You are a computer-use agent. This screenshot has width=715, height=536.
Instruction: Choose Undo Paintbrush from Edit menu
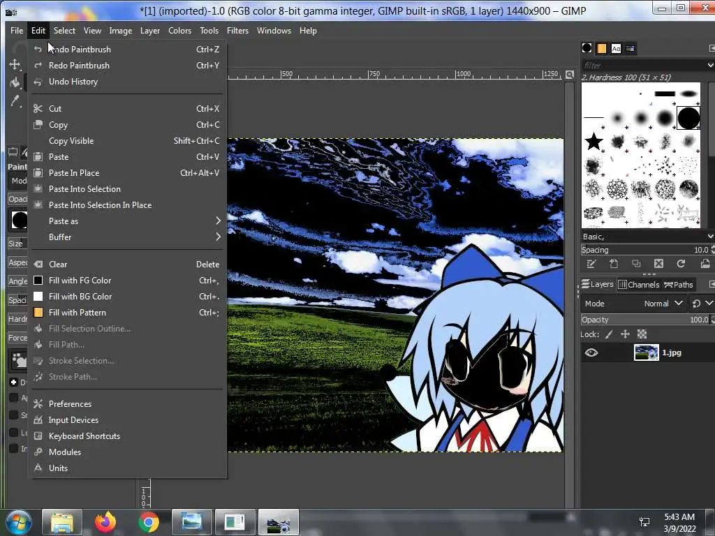128,50
